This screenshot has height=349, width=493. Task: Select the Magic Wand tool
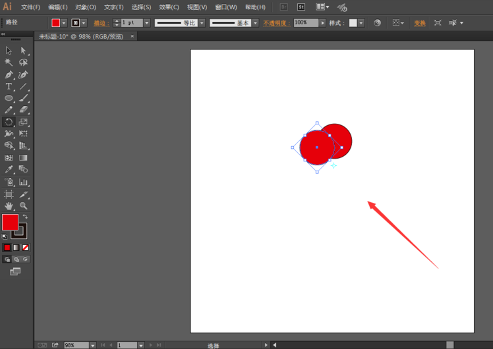coord(9,63)
